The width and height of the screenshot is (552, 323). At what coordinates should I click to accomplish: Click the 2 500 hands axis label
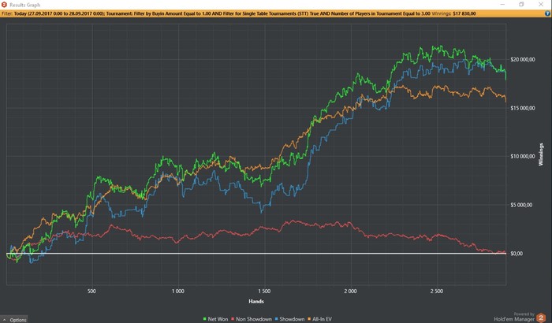[x=437, y=291]
